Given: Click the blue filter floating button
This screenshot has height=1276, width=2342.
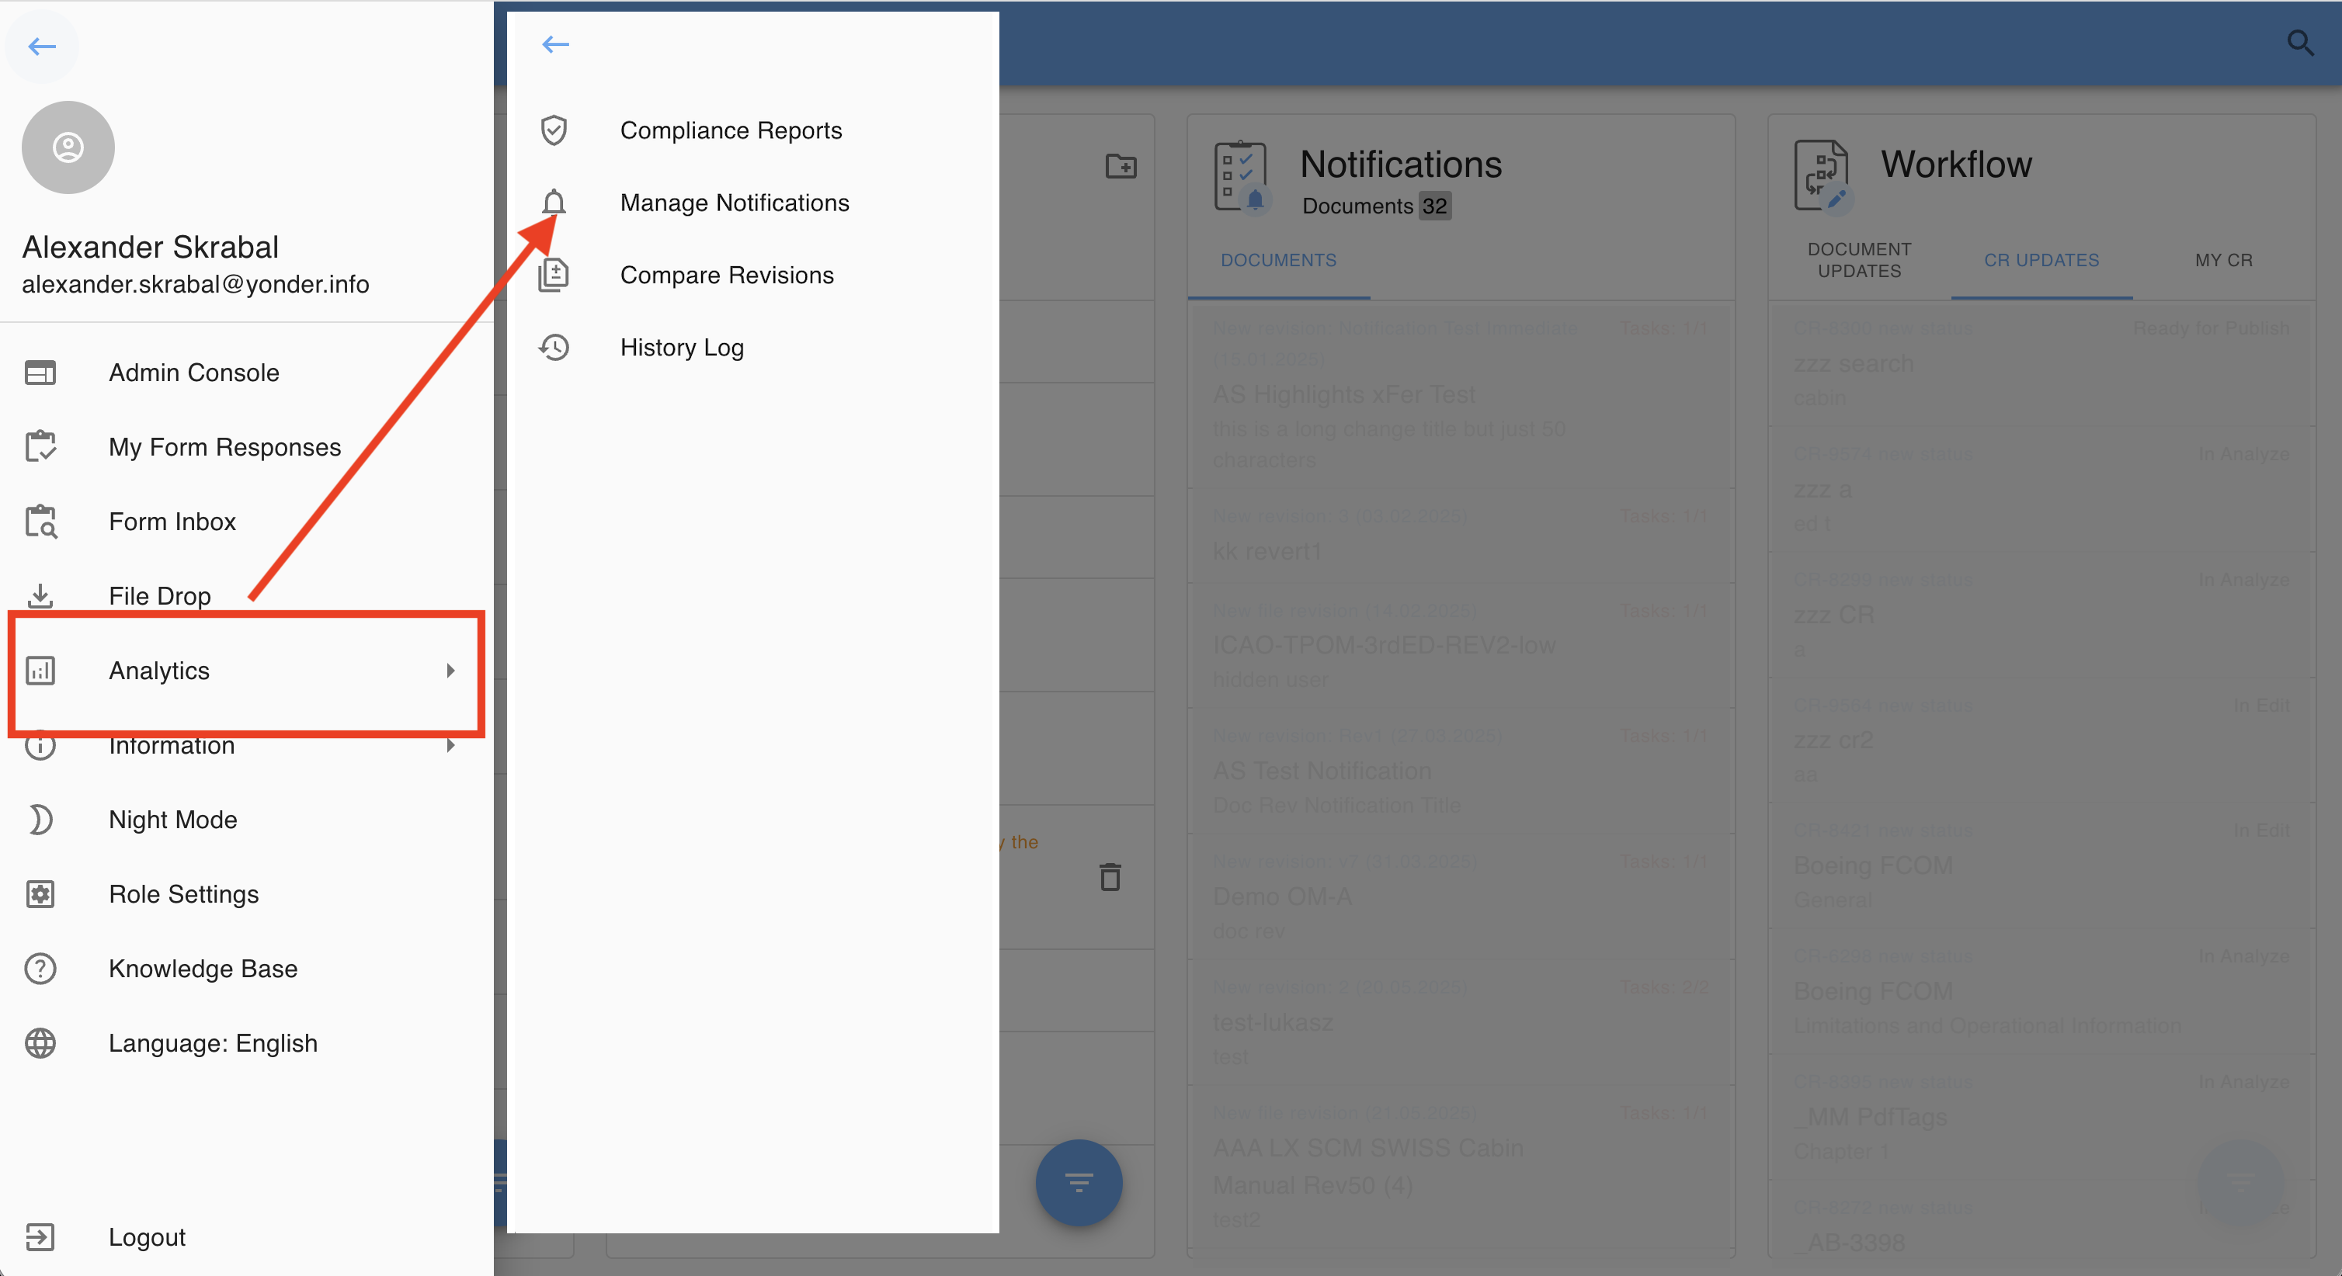Looking at the screenshot, I should click(1079, 1181).
